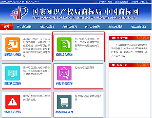Image resolution: width=152 pixels, height=118 pixels.
Task: Click WWW.CTMO.GOV.CN link in top bar
Action: (11, 2)
